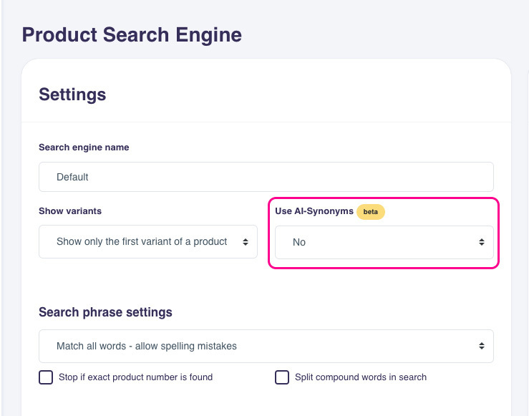Click the 'Split compound words in search' label

click(x=360, y=377)
